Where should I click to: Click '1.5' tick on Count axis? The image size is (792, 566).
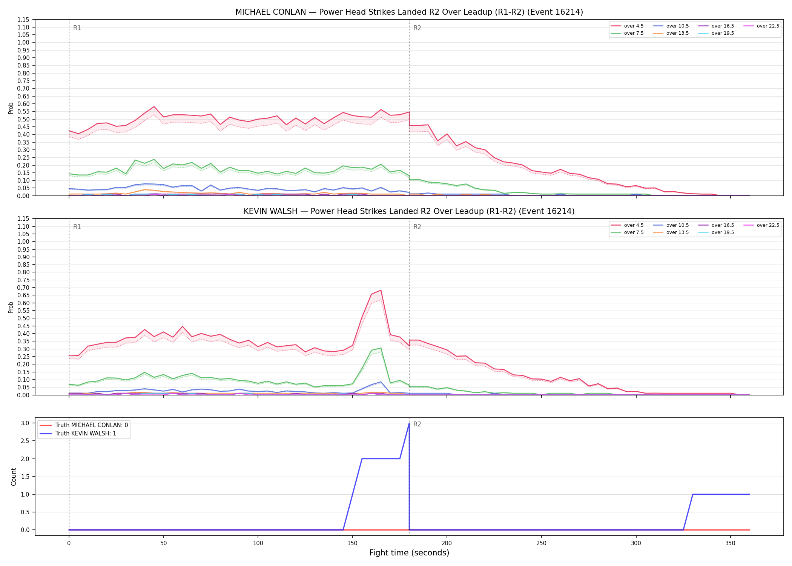25,477
